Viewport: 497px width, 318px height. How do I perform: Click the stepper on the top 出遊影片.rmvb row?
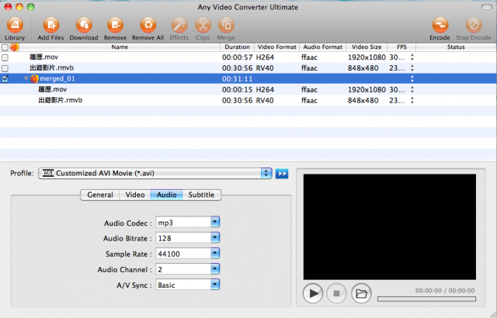[x=412, y=68]
